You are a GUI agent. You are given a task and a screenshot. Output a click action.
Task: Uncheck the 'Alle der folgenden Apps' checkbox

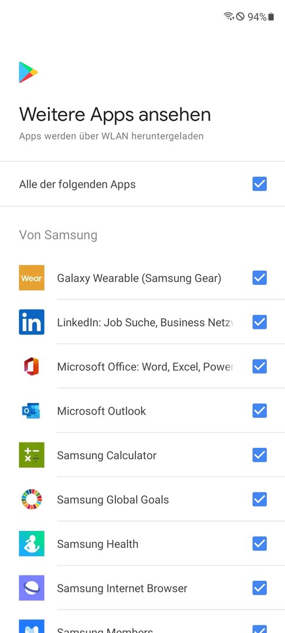(260, 184)
